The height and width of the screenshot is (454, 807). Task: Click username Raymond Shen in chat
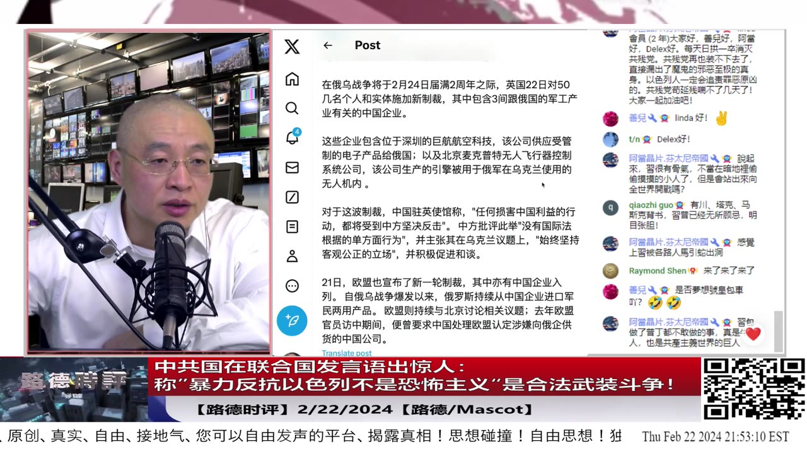[x=658, y=271]
